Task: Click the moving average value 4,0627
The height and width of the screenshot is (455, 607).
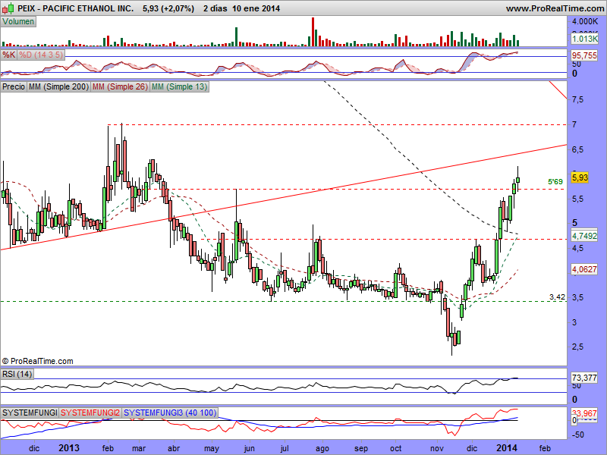Action: (x=584, y=269)
